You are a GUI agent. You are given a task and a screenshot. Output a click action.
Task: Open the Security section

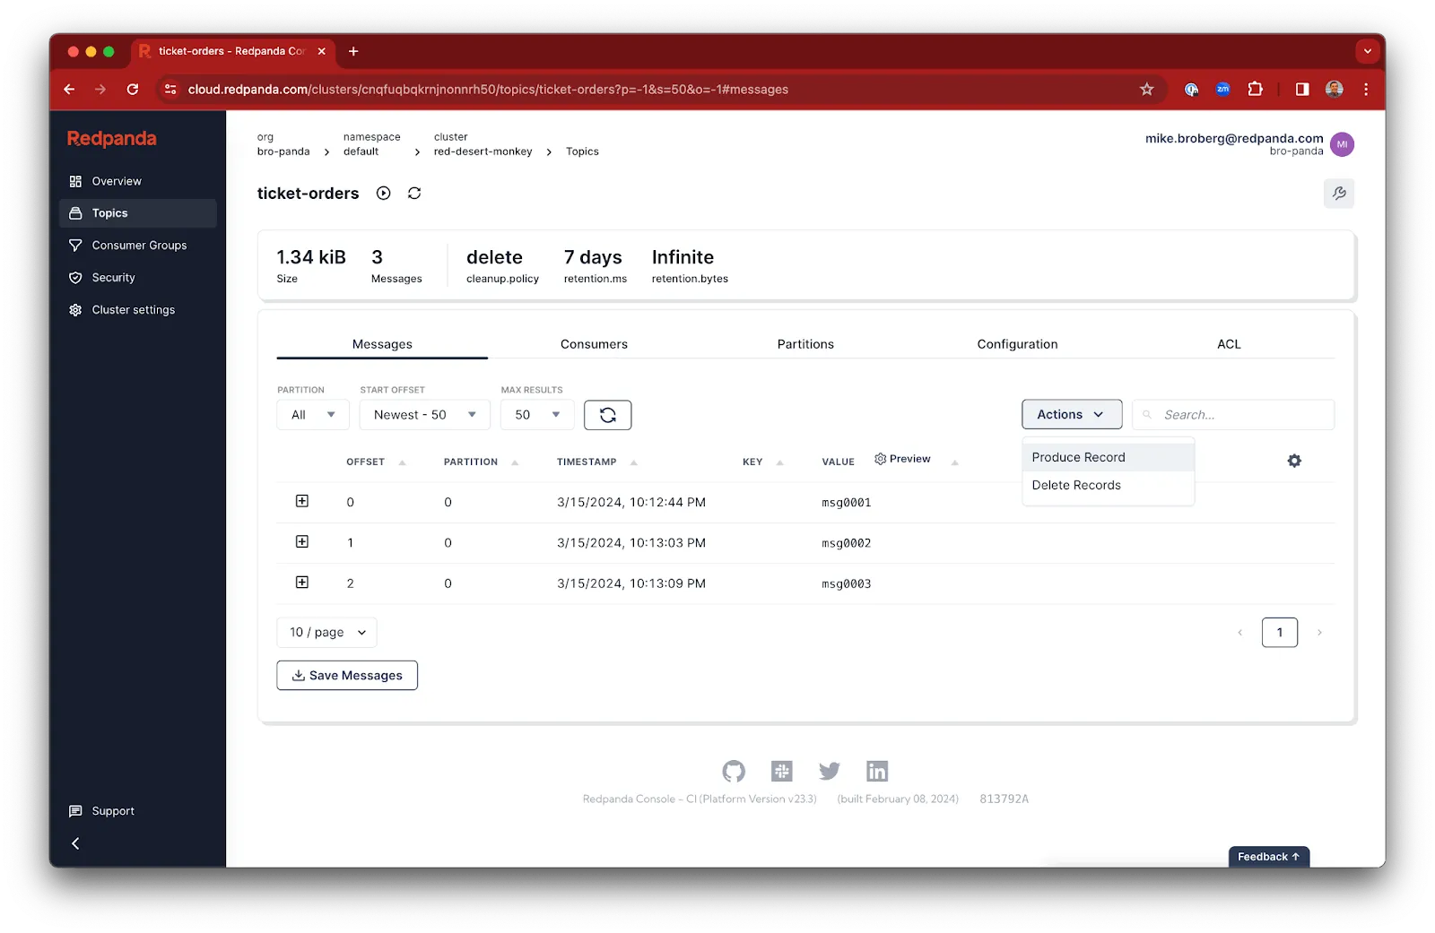(x=114, y=277)
